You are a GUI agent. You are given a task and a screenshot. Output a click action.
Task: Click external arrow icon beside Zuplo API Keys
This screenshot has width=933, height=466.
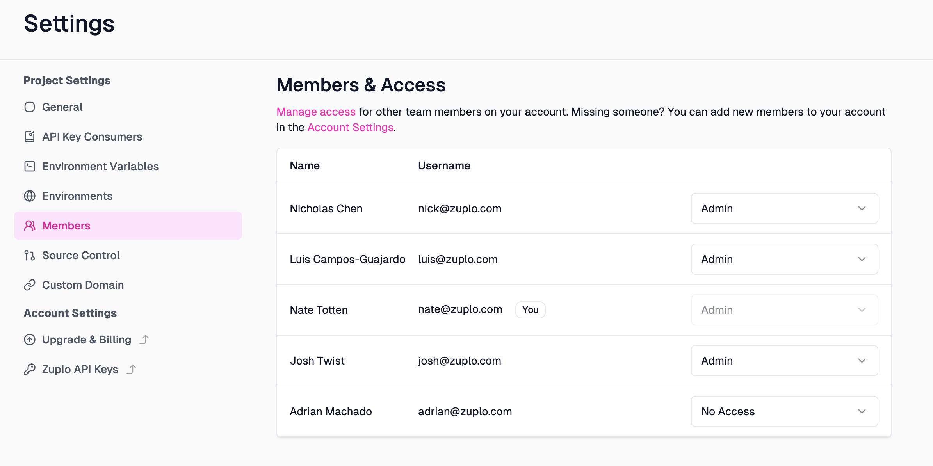(132, 369)
